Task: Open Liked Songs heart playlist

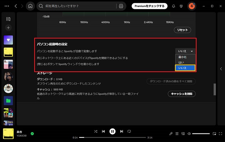Action: (8, 40)
